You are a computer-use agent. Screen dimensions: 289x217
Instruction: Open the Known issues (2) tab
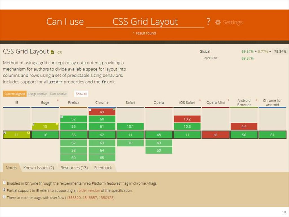38,168
